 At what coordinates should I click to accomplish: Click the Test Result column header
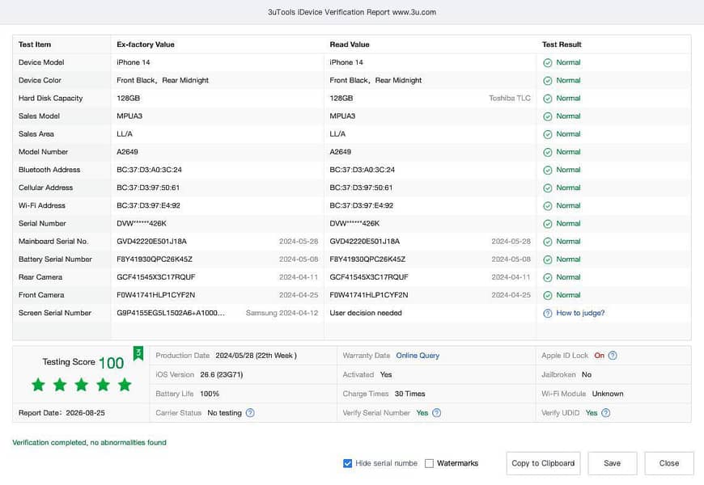click(x=562, y=44)
